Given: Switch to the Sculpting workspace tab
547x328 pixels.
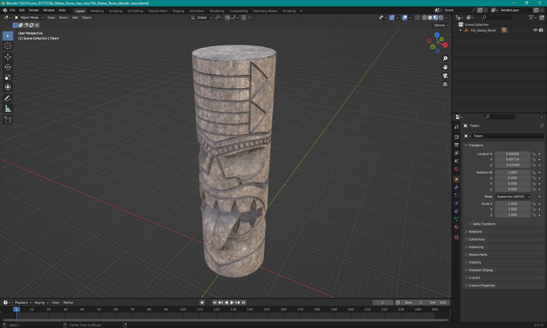Looking at the screenshot, I should coord(115,11).
